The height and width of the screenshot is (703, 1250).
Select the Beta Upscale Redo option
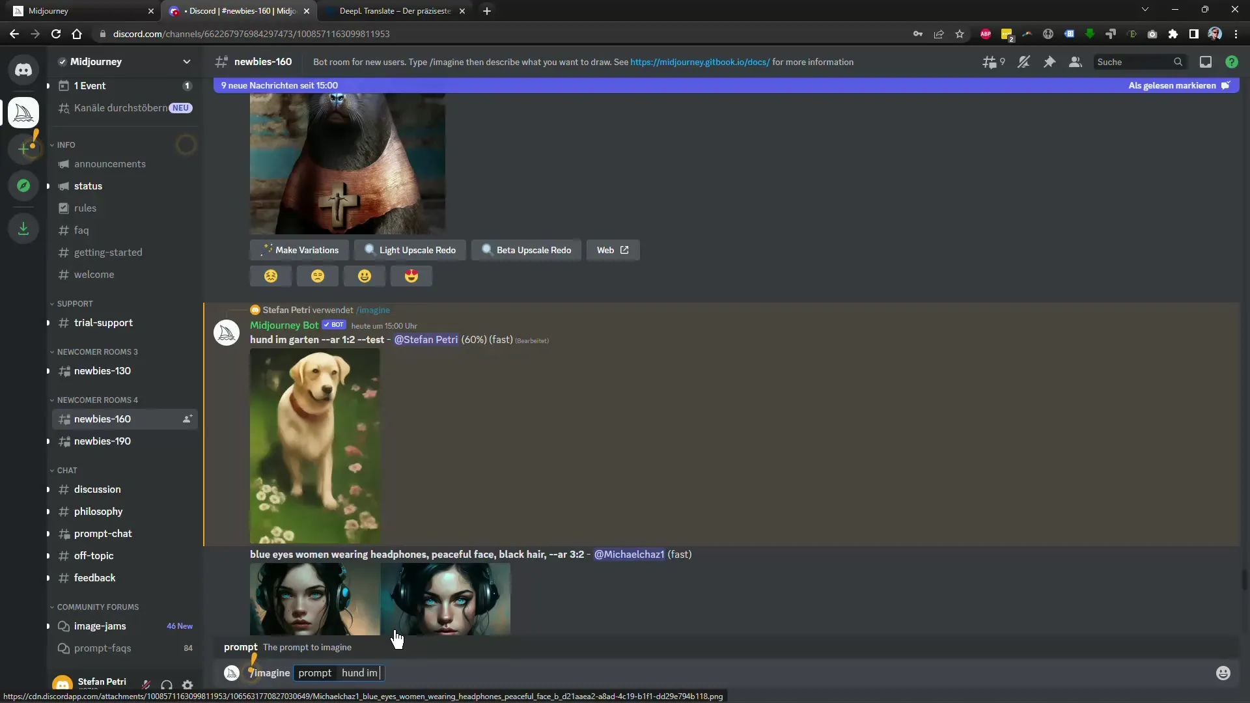(527, 249)
